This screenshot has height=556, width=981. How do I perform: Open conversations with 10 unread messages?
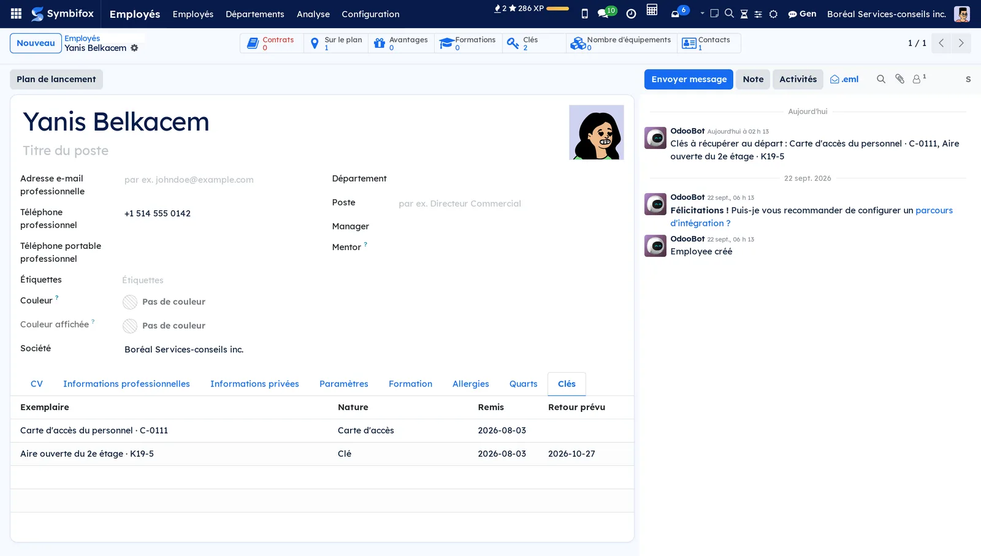(606, 12)
